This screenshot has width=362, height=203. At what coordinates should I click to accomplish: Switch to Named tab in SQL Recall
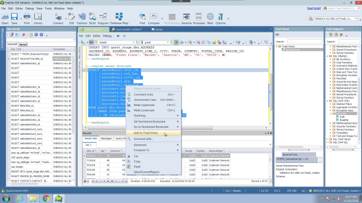(23, 45)
